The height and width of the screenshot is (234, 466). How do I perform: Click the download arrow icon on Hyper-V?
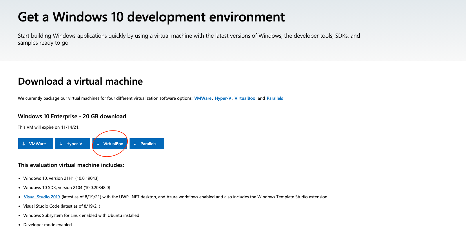tap(61, 144)
